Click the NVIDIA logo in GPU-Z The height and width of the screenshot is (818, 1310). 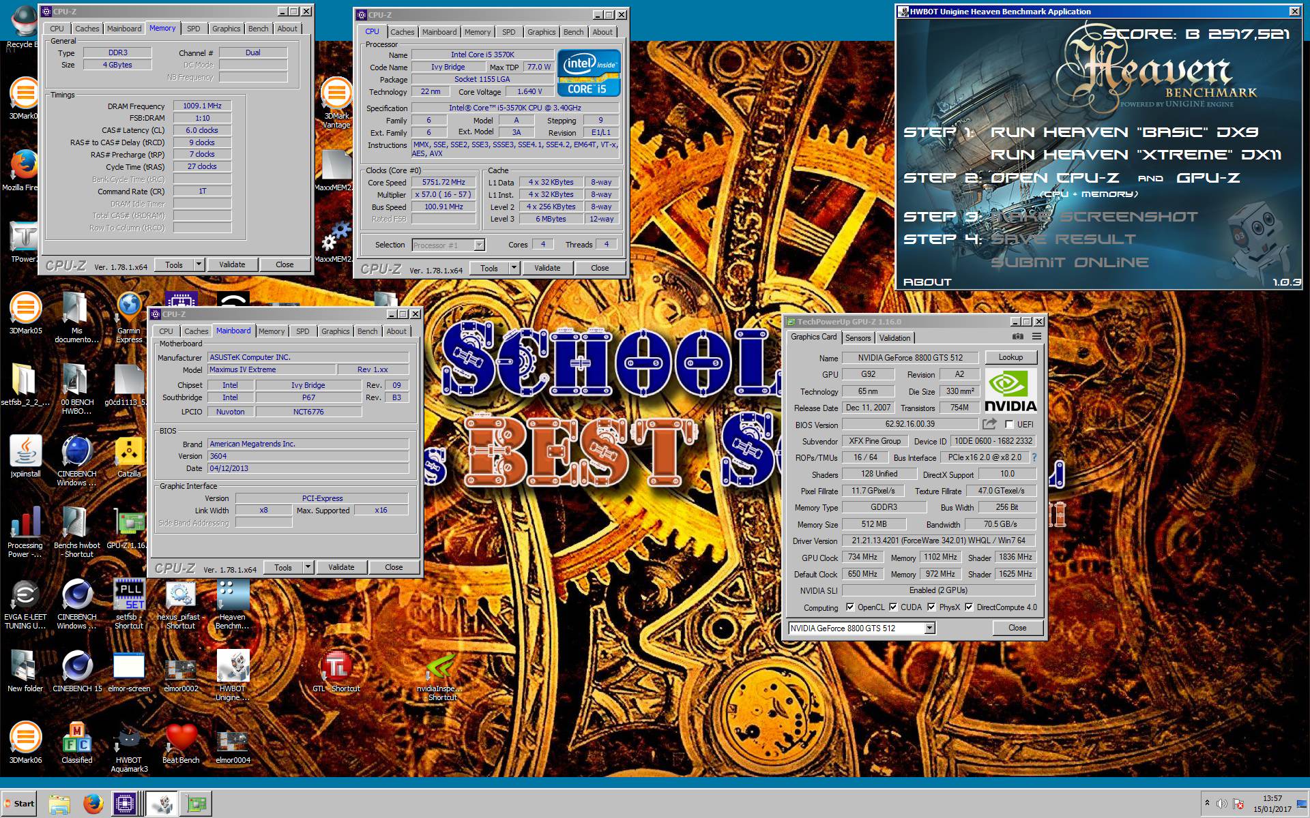coord(1010,391)
